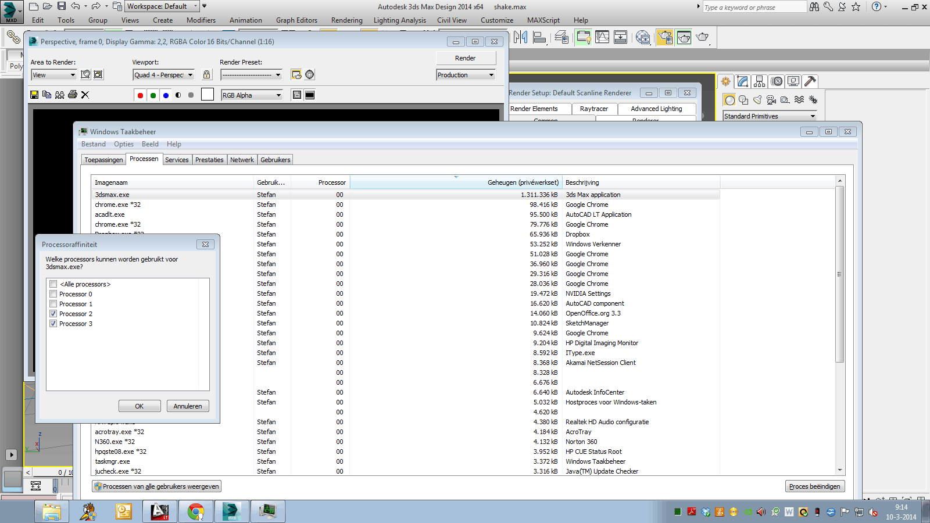The width and height of the screenshot is (930, 523).
Task: Open the Curve Editor toolbar icon
Action: click(602, 37)
